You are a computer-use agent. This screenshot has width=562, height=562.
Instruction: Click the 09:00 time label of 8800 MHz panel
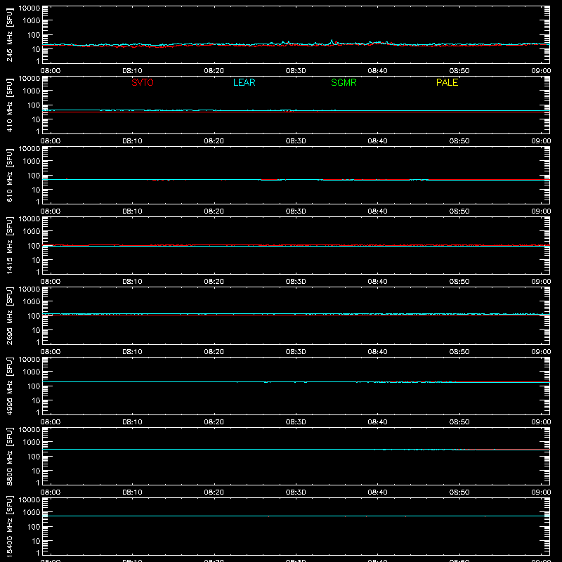[541, 492]
